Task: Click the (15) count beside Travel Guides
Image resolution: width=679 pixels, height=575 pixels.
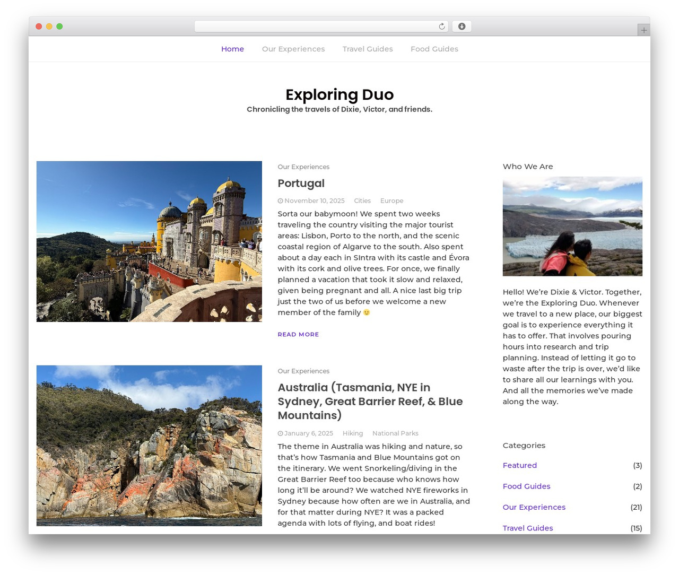Action: tap(636, 528)
